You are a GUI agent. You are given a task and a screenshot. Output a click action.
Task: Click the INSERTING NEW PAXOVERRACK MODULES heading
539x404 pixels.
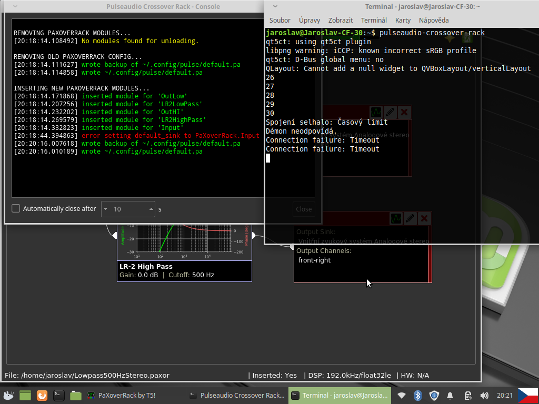pos(82,88)
